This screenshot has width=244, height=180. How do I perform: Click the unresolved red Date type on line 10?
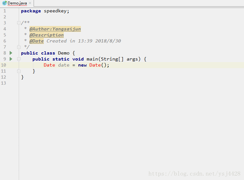click(49, 65)
